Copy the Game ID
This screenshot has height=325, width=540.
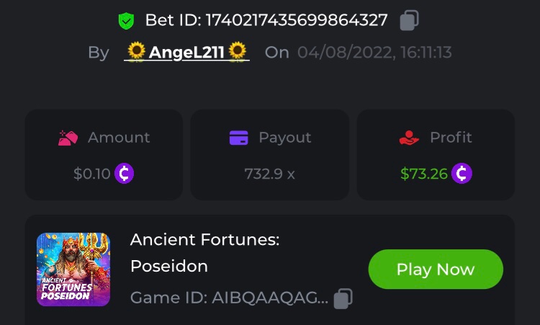point(343,298)
